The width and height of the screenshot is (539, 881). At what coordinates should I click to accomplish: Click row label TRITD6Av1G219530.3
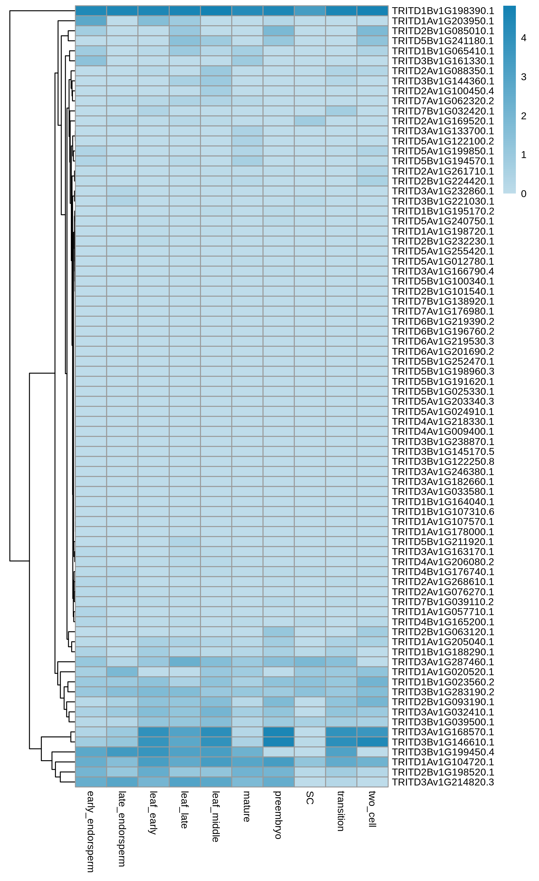click(x=443, y=341)
